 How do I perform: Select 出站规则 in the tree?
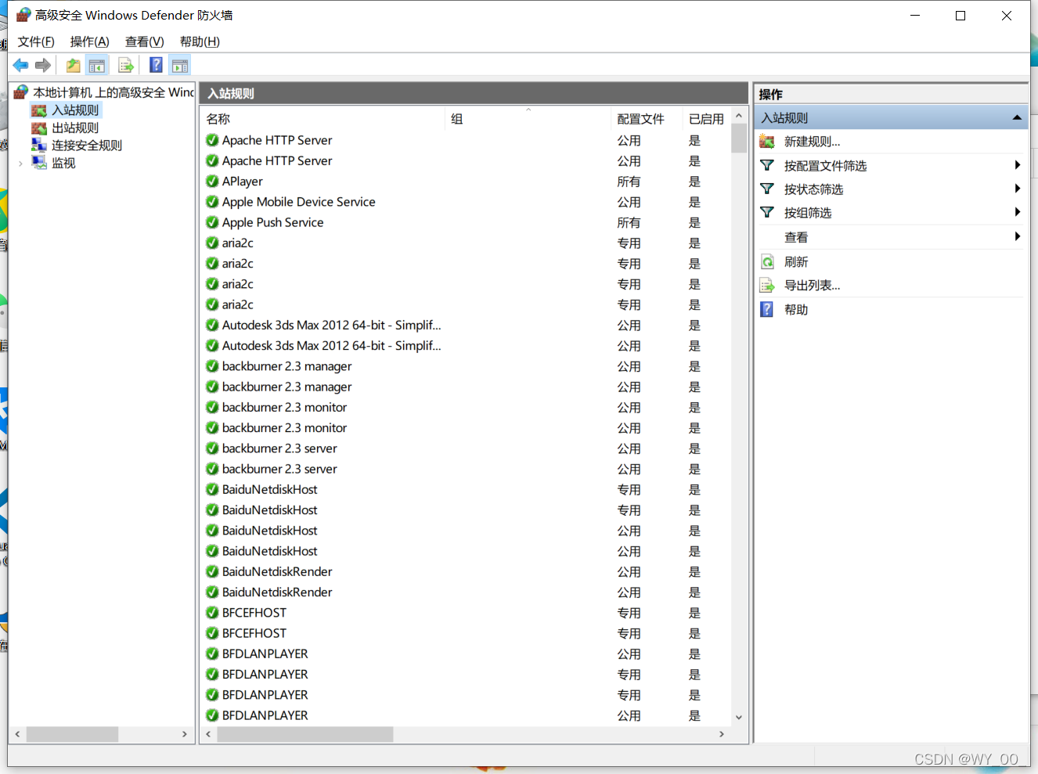click(x=75, y=128)
